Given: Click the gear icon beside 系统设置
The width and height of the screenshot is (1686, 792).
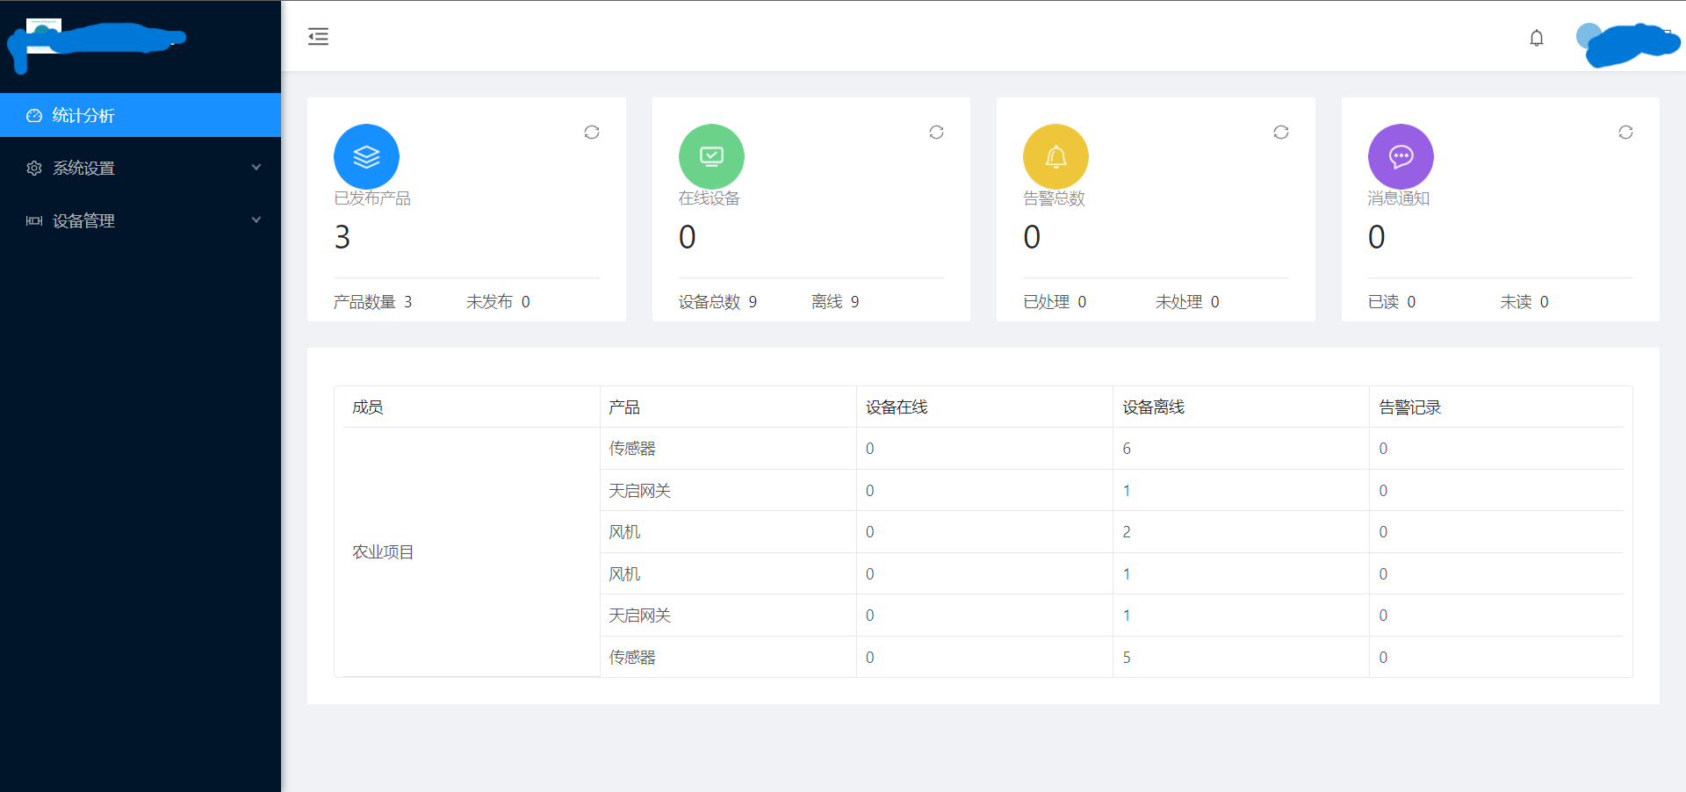Looking at the screenshot, I should tap(34, 168).
